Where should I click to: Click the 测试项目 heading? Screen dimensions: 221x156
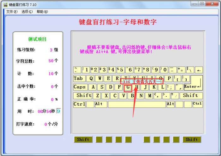37,39
